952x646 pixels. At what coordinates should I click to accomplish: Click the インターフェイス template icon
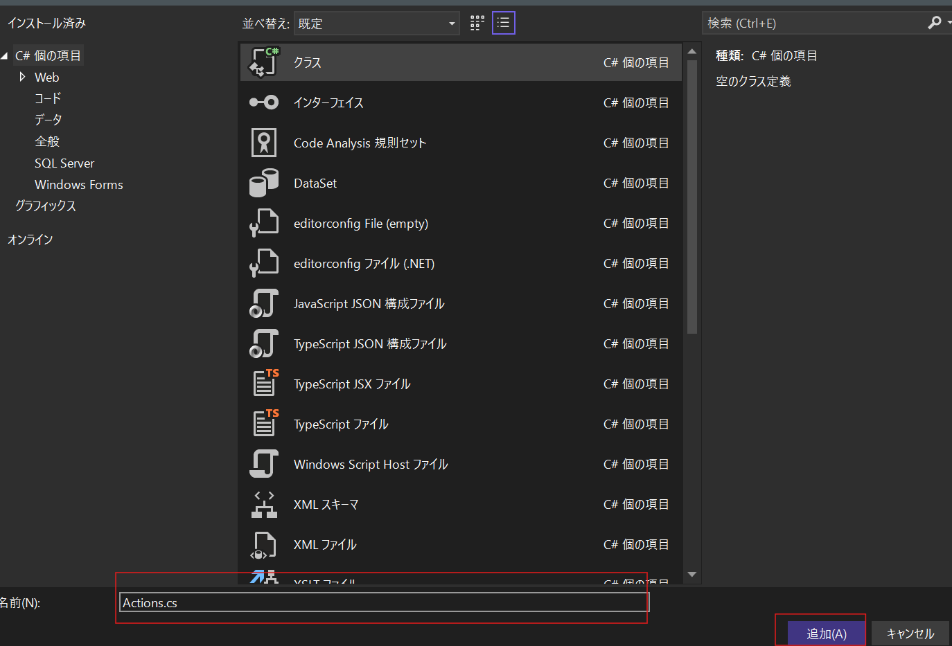pos(263,102)
